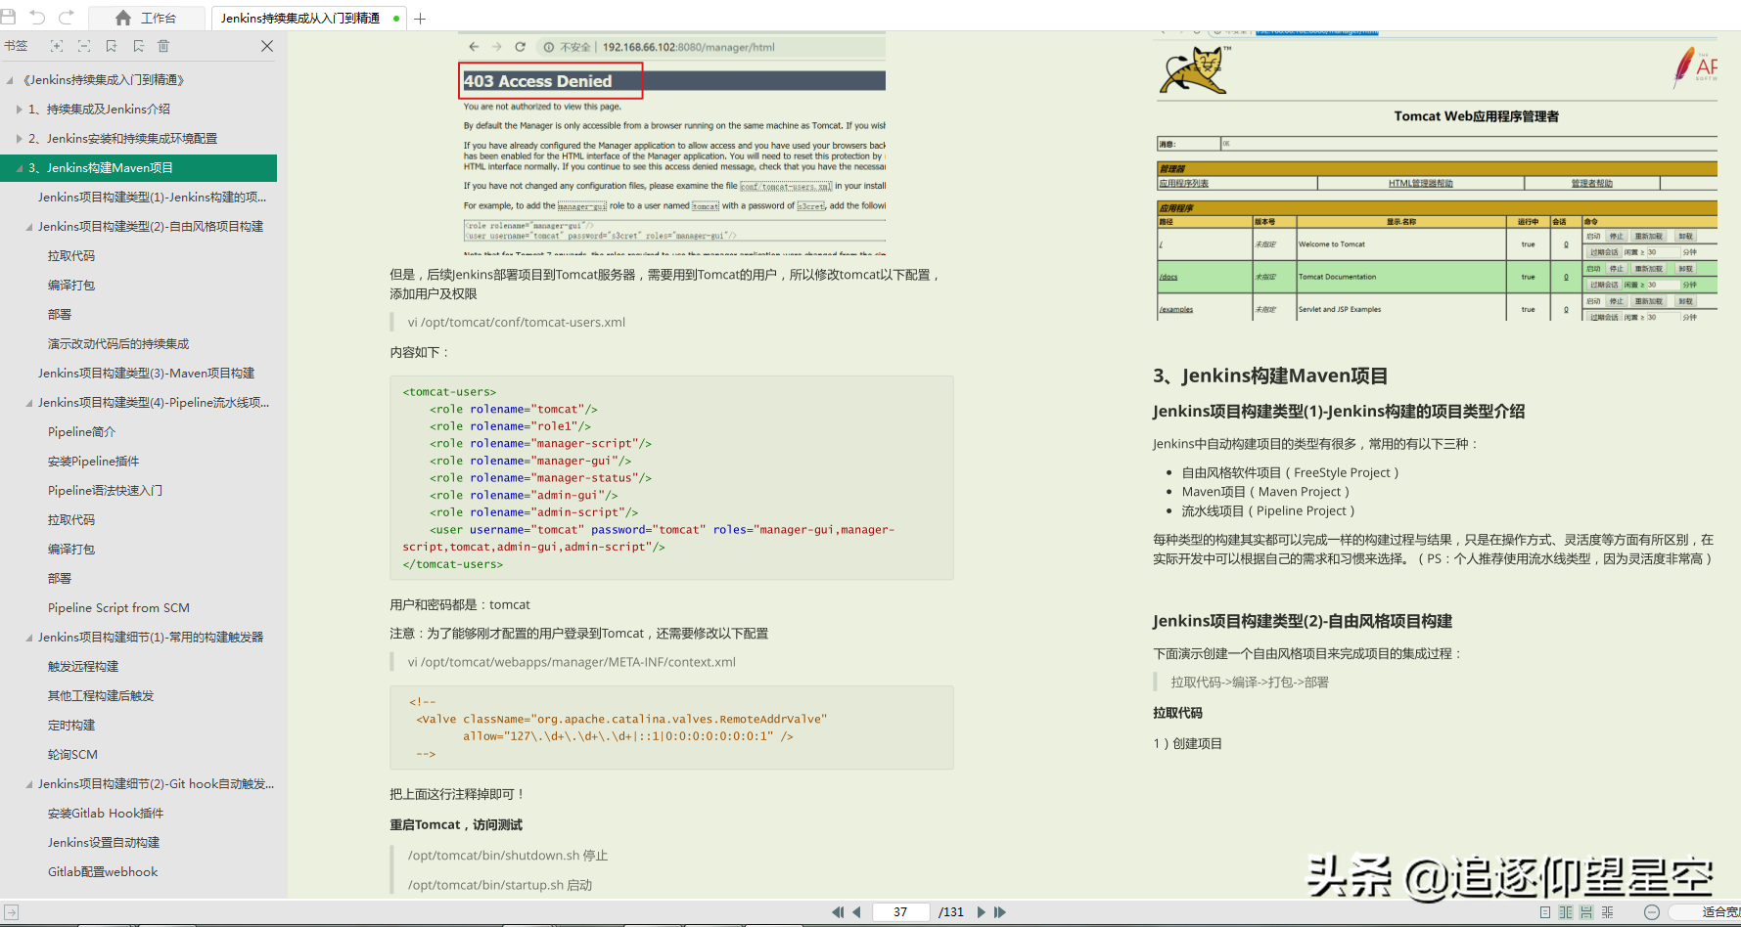Open the '轮询SCM' bookmark
The width and height of the screenshot is (1741, 927).
click(72, 755)
